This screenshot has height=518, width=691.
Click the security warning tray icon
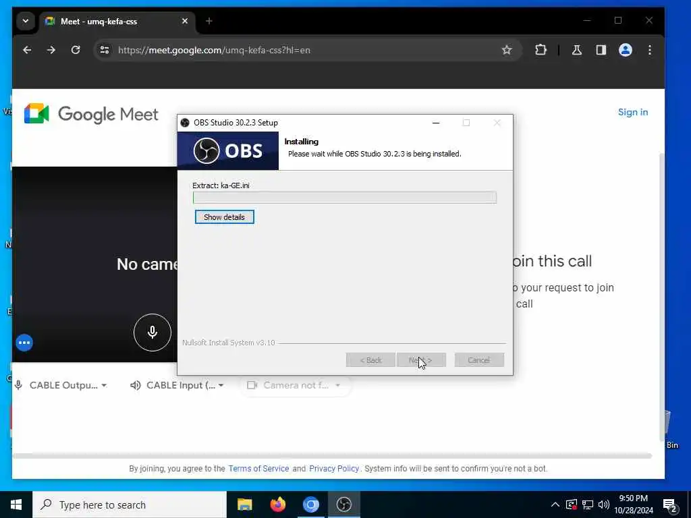572,505
